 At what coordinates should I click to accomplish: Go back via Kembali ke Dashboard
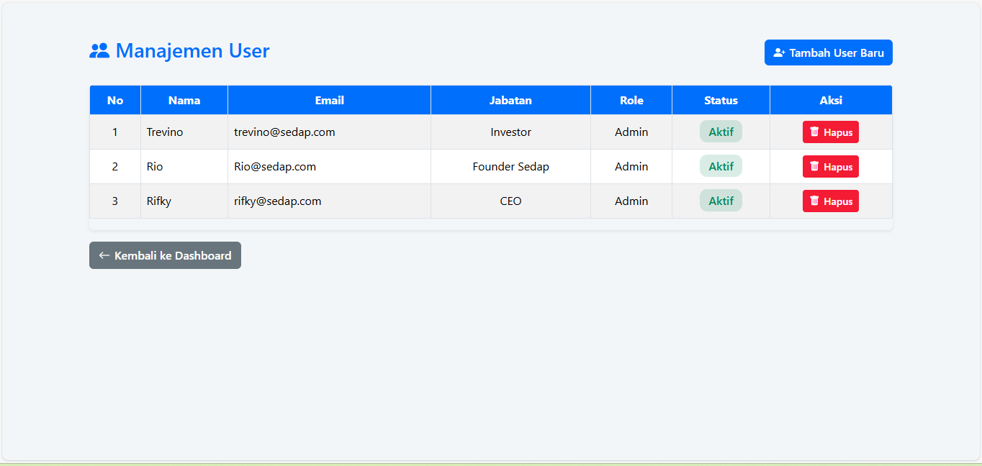tap(172, 255)
